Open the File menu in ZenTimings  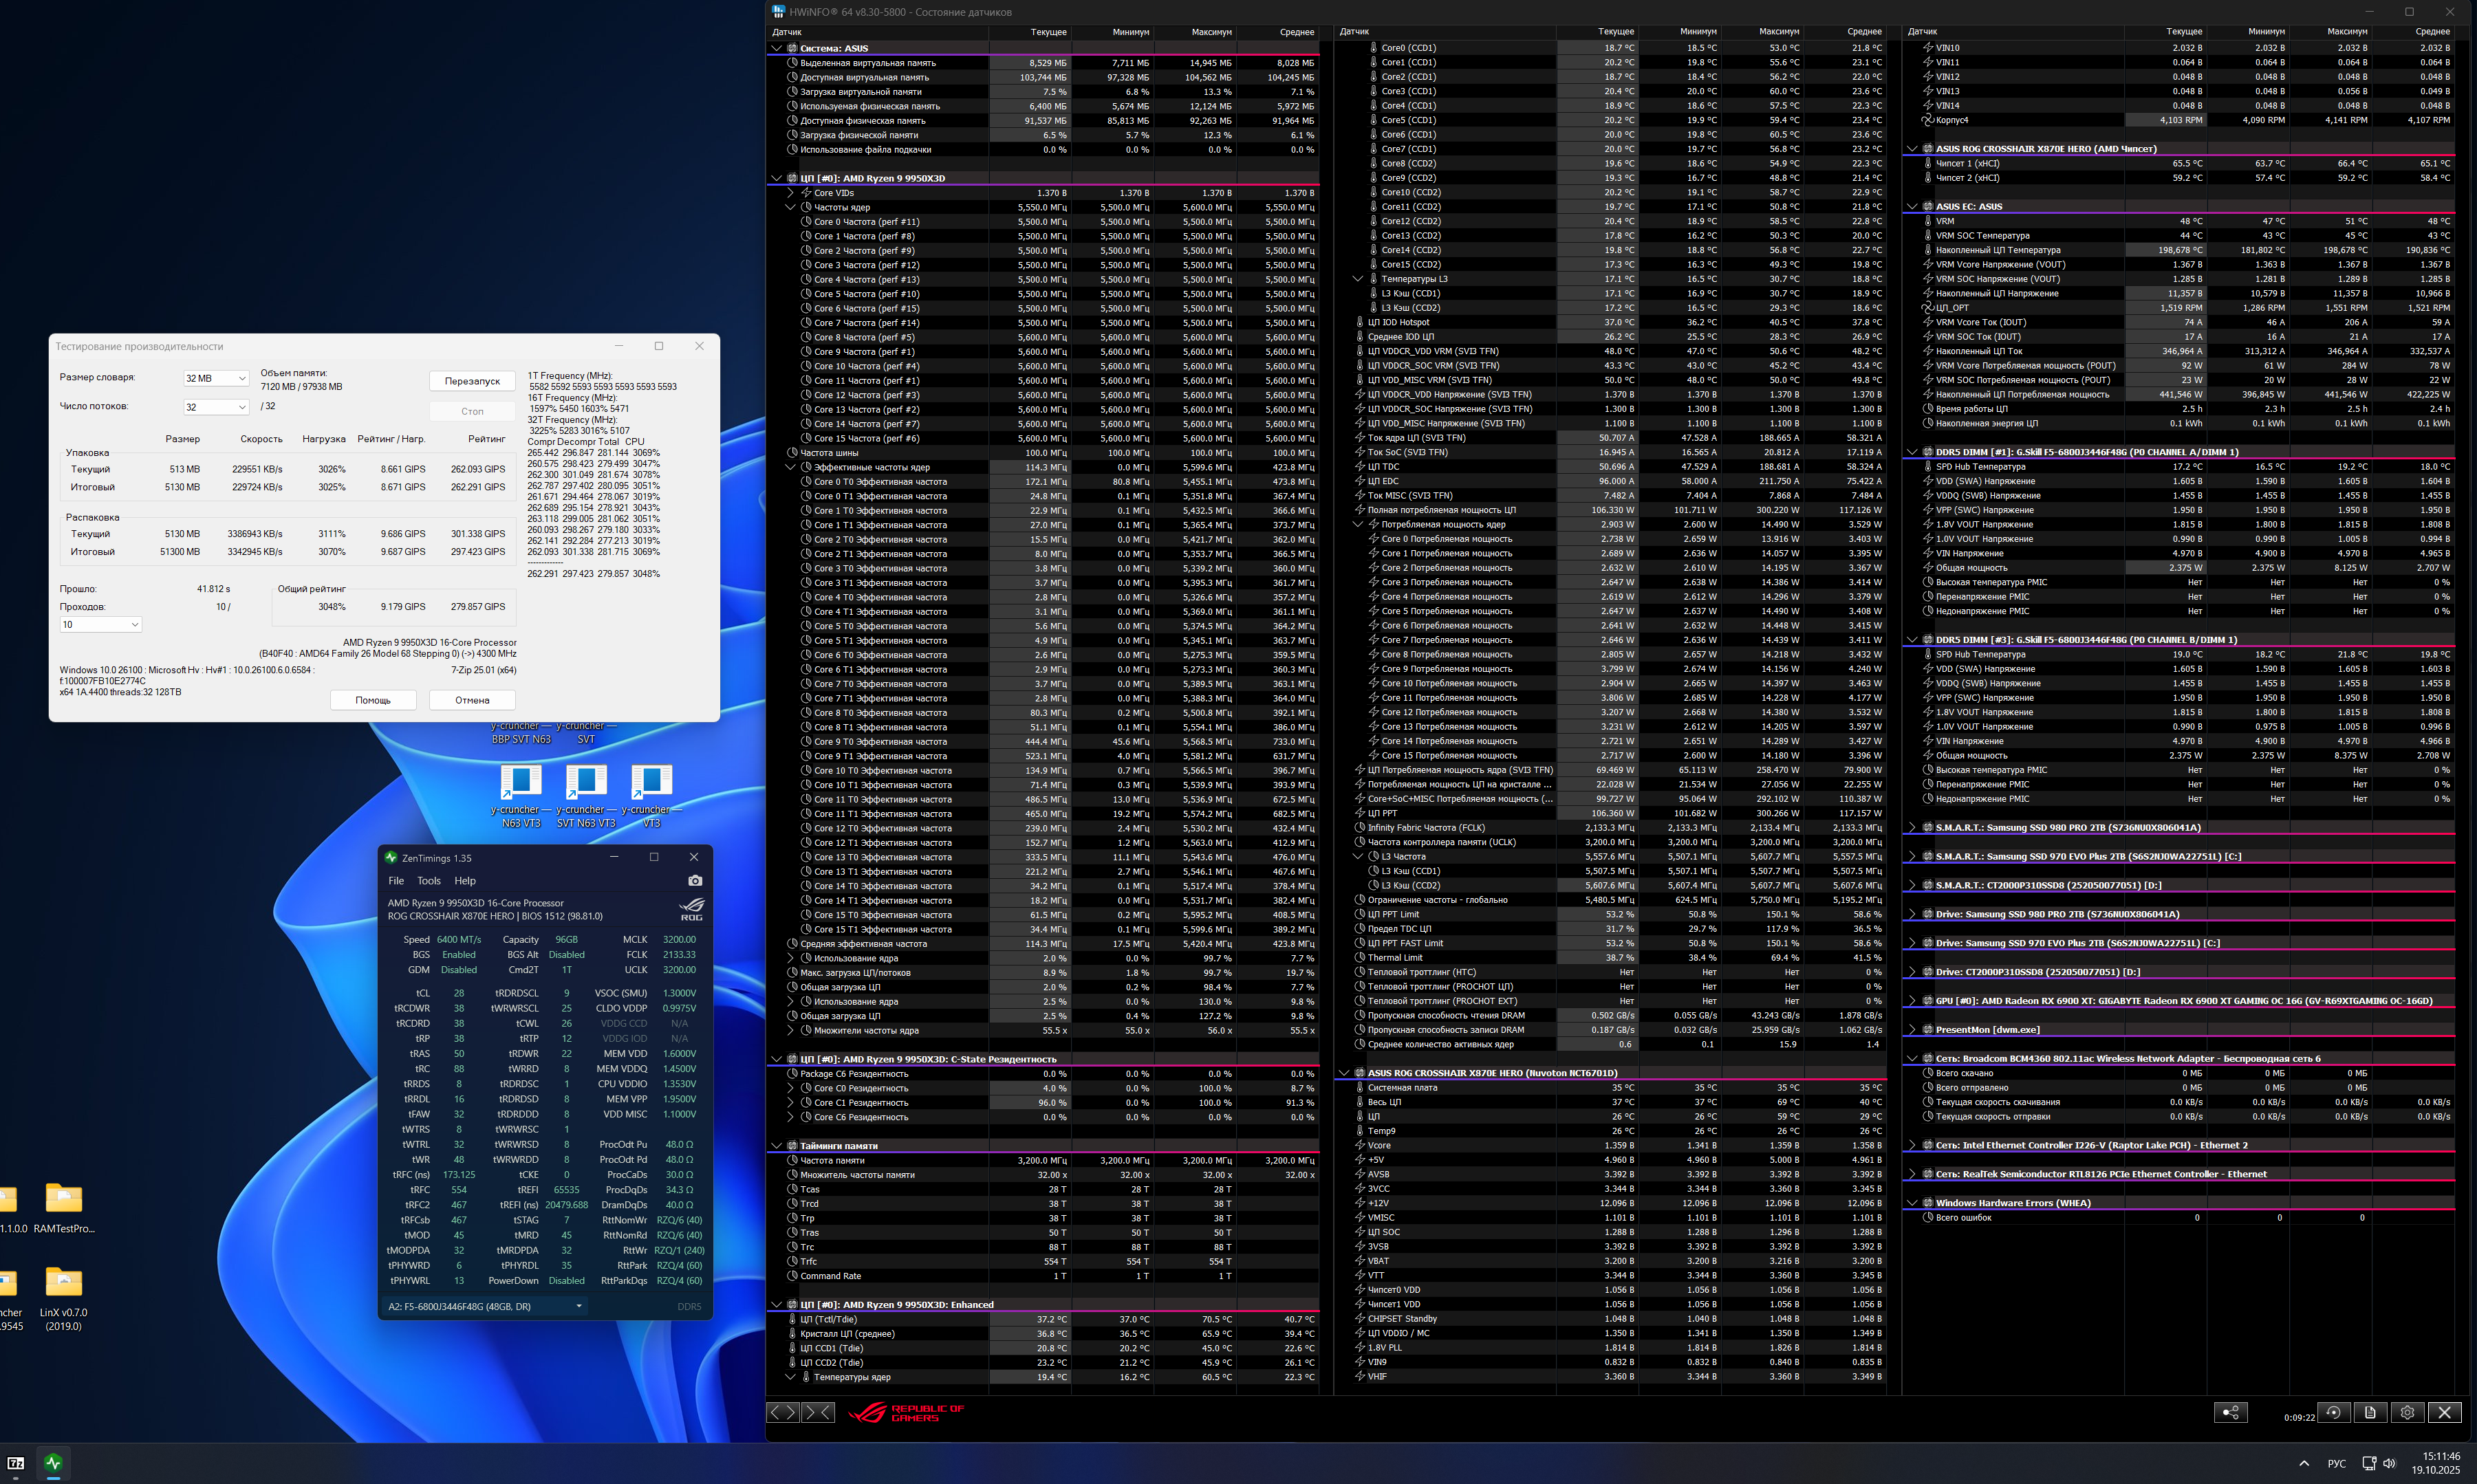pyautogui.click(x=396, y=881)
